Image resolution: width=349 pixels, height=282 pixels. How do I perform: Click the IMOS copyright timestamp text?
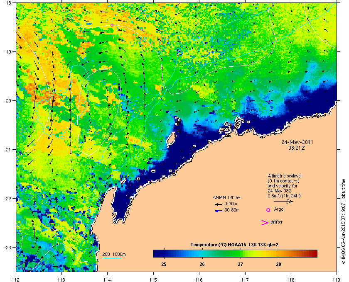click(x=343, y=221)
